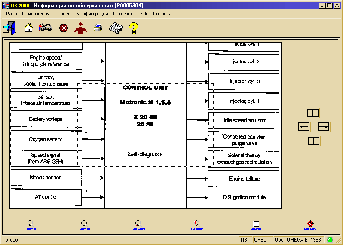Screen dimensions: 343x245
Task: Open the Файл menu
Action: point(11,14)
